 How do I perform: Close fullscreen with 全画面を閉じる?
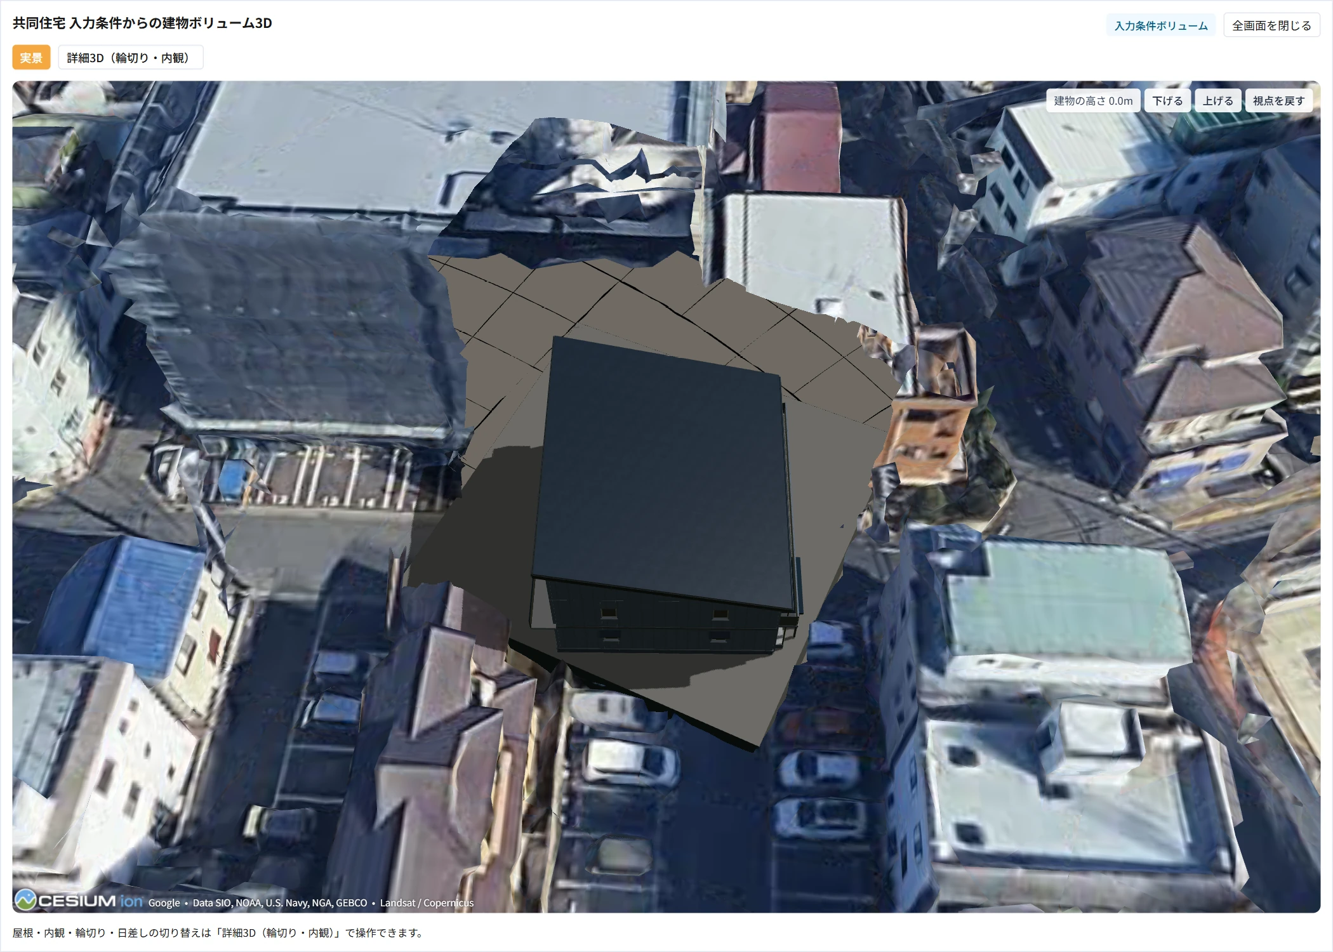(x=1271, y=25)
